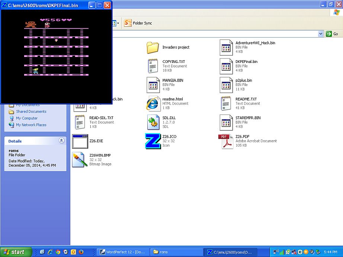Select the STAREMPR.BIN file icon

pyautogui.click(x=226, y=122)
